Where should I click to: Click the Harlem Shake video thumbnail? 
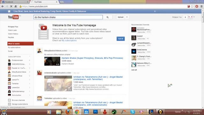(x=52, y=61)
